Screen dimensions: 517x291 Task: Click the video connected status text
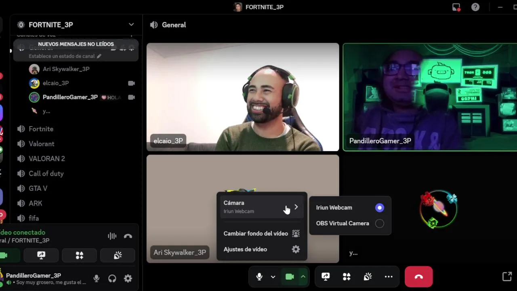coord(23,232)
